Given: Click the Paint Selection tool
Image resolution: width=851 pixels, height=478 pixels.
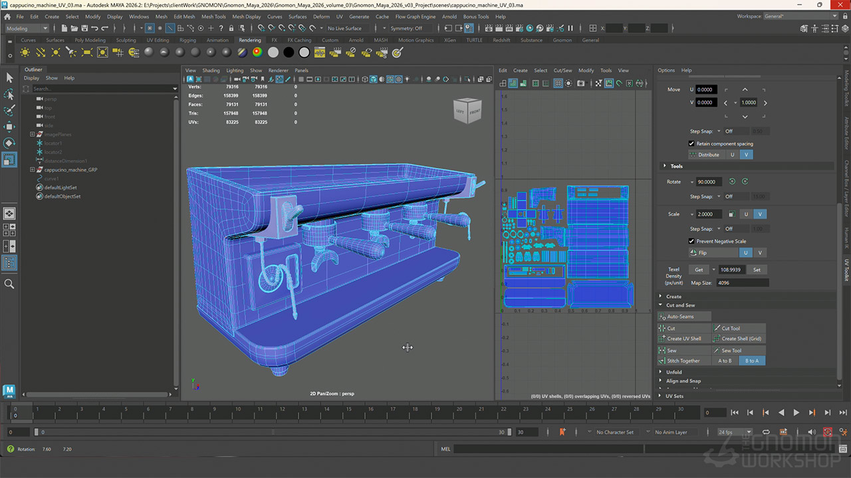Looking at the screenshot, I should tap(9, 110).
